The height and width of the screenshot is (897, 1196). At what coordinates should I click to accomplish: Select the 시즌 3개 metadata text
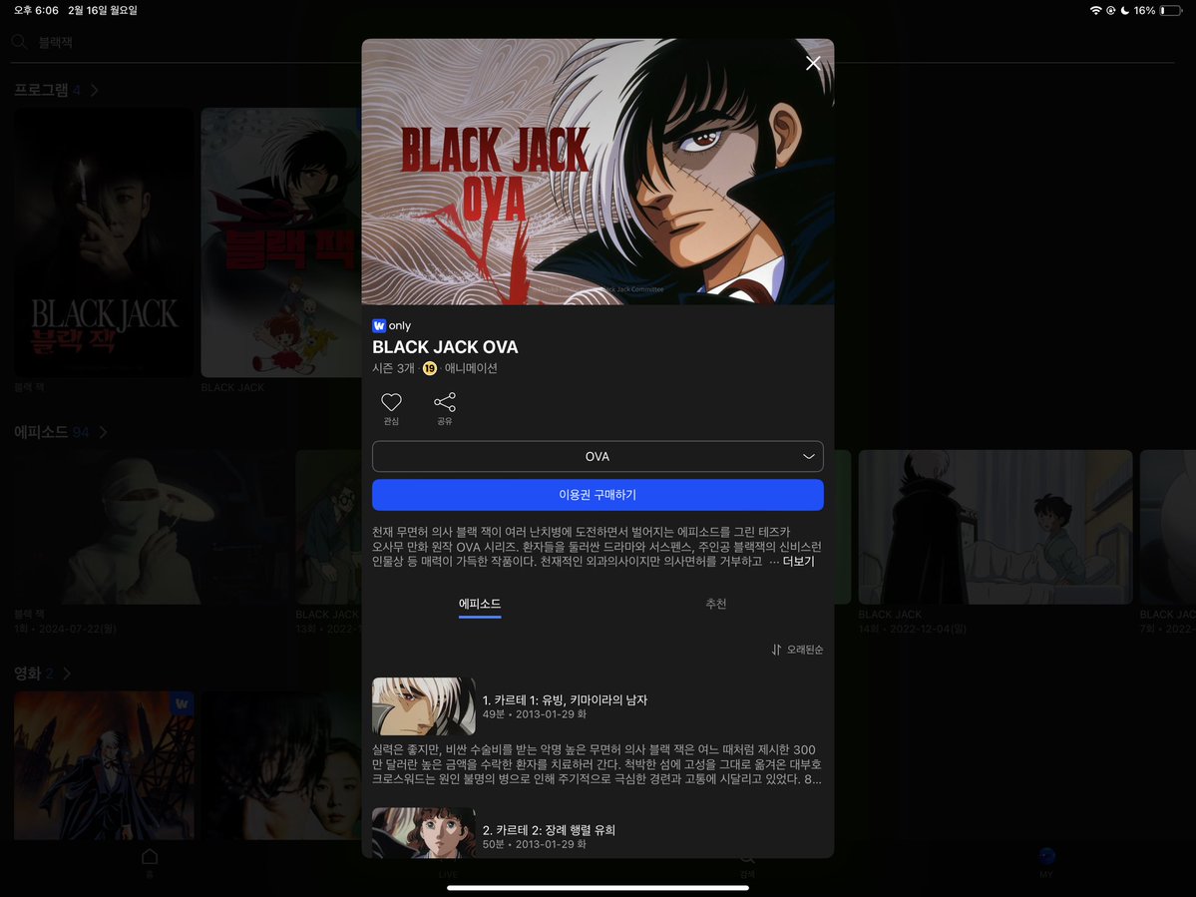(393, 368)
